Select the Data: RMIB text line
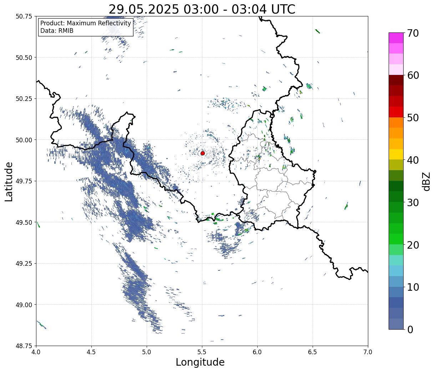This screenshot has width=435, height=371. (57, 31)
